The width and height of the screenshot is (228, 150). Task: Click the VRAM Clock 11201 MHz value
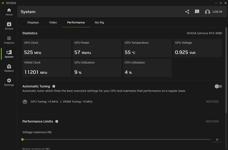36,72
